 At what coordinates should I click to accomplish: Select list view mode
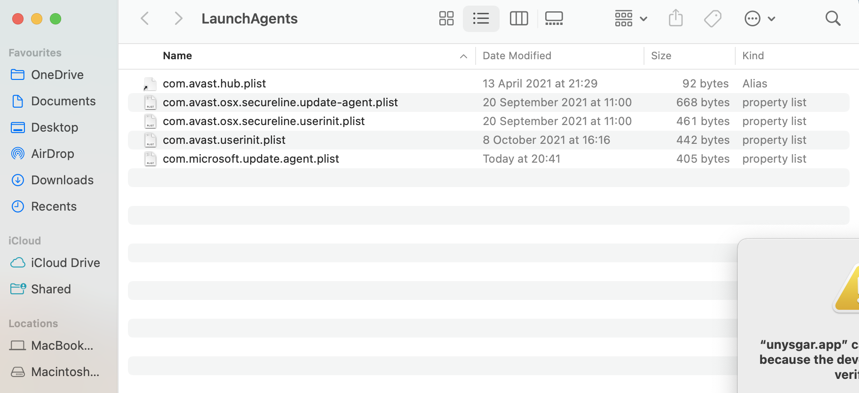[481, 19]
